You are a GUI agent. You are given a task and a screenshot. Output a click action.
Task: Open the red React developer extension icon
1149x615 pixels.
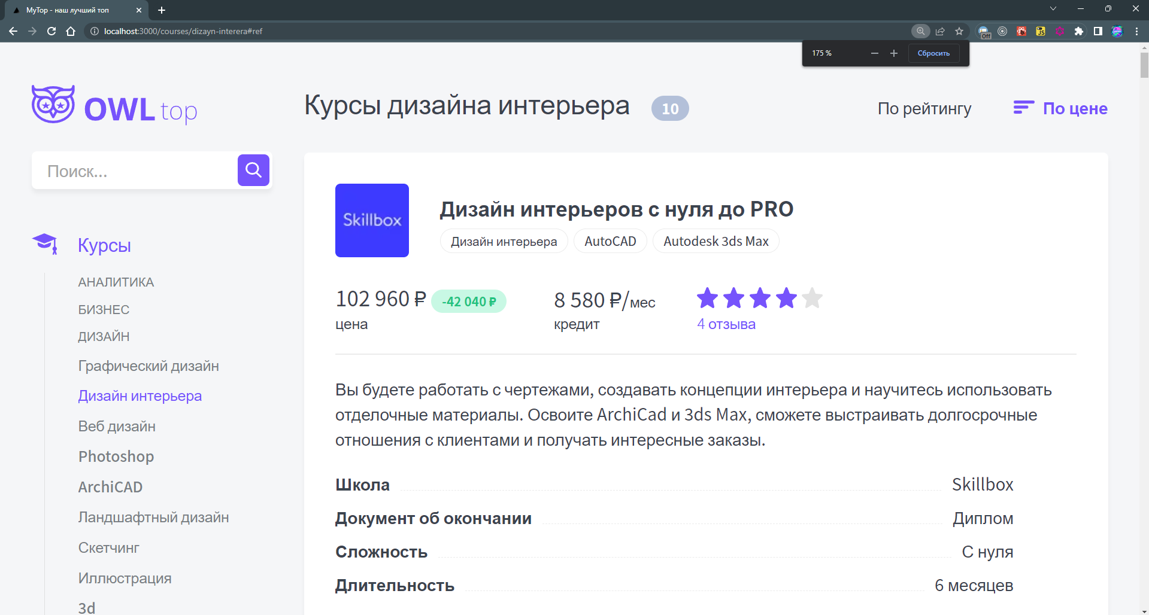pyautogui.click(x=1021, y=31)
